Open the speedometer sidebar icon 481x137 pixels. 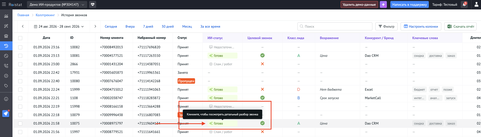pyautogui.click(x=6, y=76)
